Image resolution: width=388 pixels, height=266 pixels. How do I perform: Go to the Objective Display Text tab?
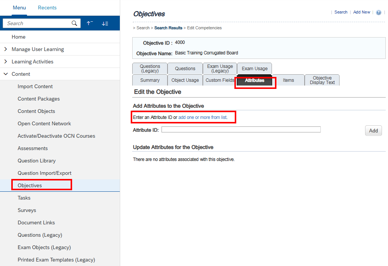pyautogui.click(x=322, y=80)
